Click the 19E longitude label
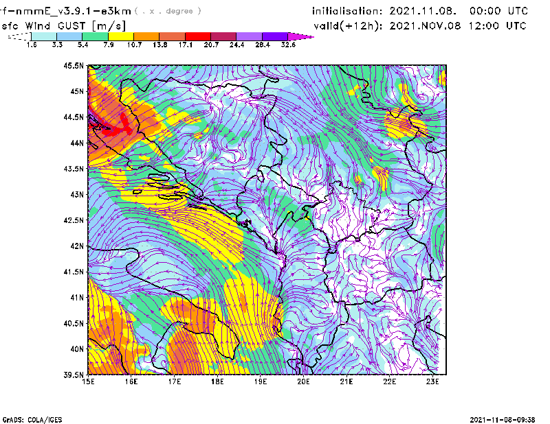 point(261,381)
